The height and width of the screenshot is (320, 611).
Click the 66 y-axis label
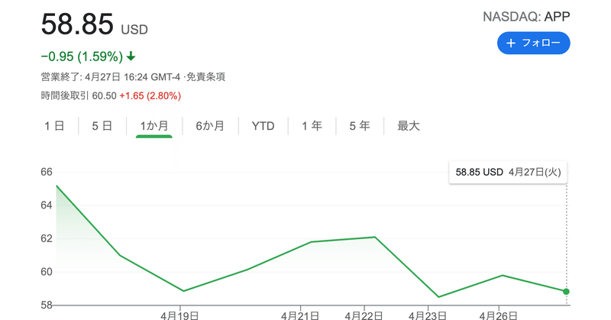(47, 172)
